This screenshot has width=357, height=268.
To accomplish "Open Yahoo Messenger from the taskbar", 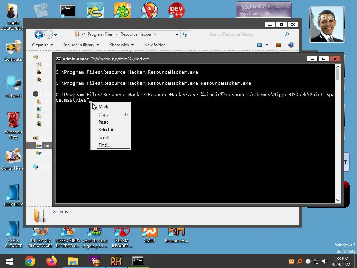I will point(95,261).
